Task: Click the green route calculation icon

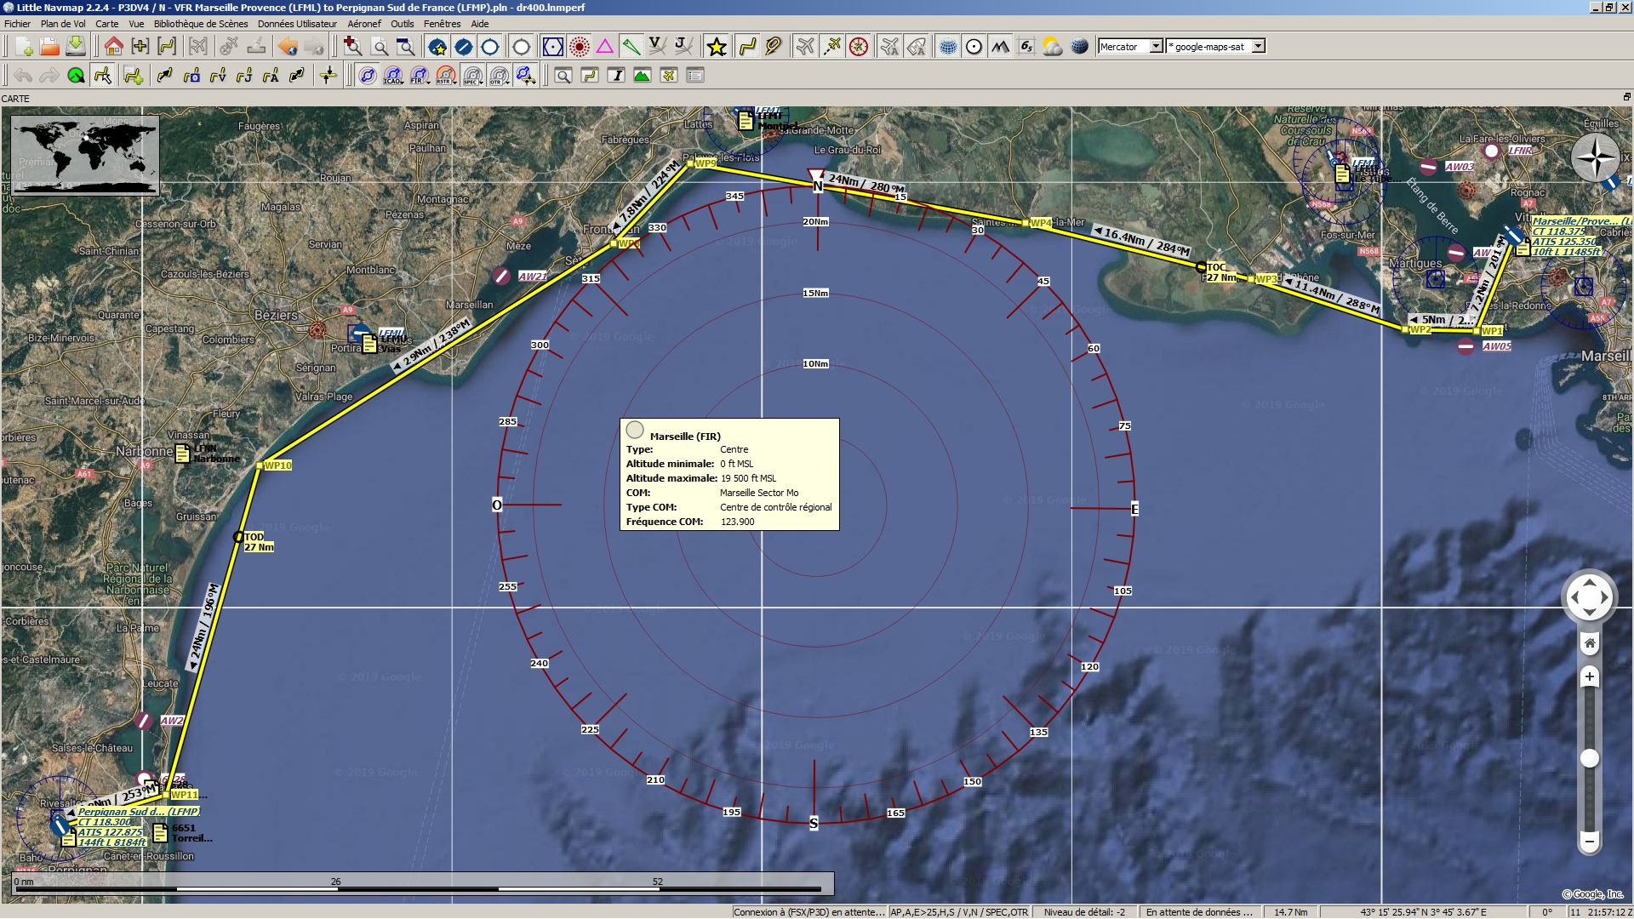Action: (x=76, y=76)
